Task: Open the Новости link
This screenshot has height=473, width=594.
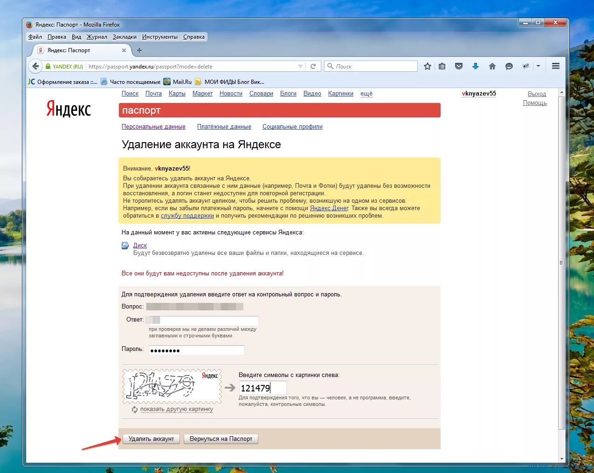Action: coord(231,94)
